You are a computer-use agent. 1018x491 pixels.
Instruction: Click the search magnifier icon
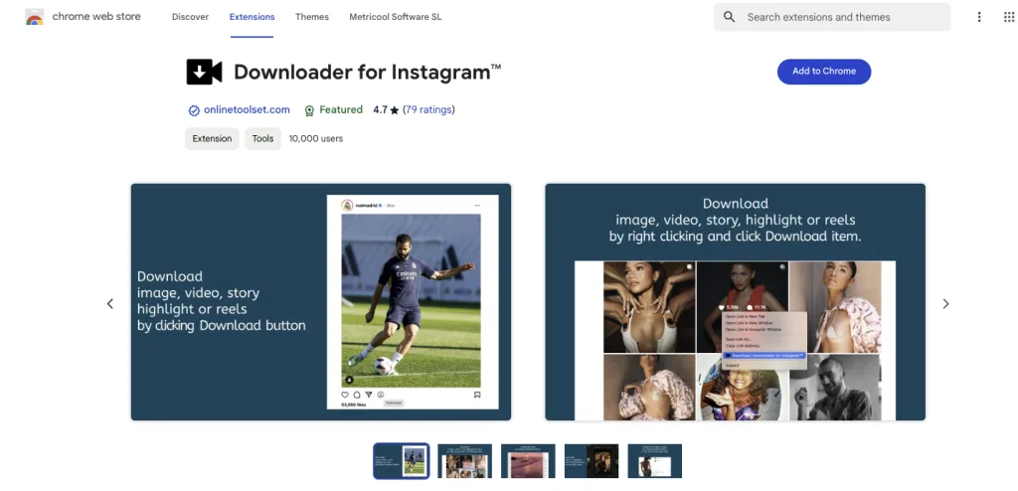tap(730, 17)
